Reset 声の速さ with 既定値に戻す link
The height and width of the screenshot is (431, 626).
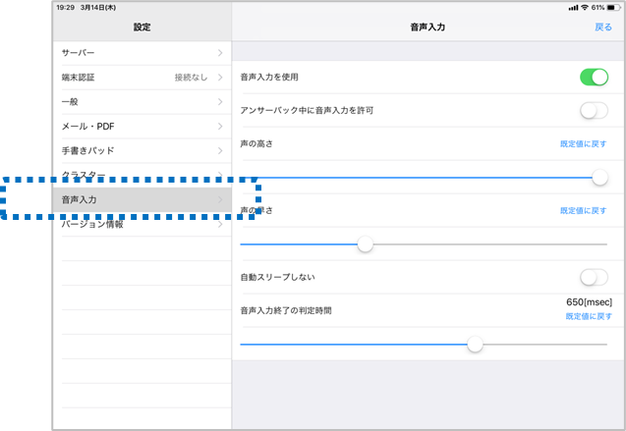coord(583,210)
